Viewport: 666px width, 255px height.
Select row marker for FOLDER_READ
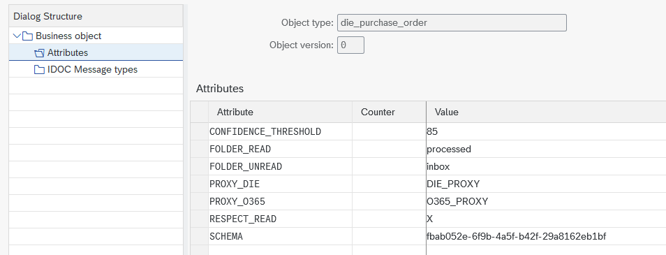[199, 150]
